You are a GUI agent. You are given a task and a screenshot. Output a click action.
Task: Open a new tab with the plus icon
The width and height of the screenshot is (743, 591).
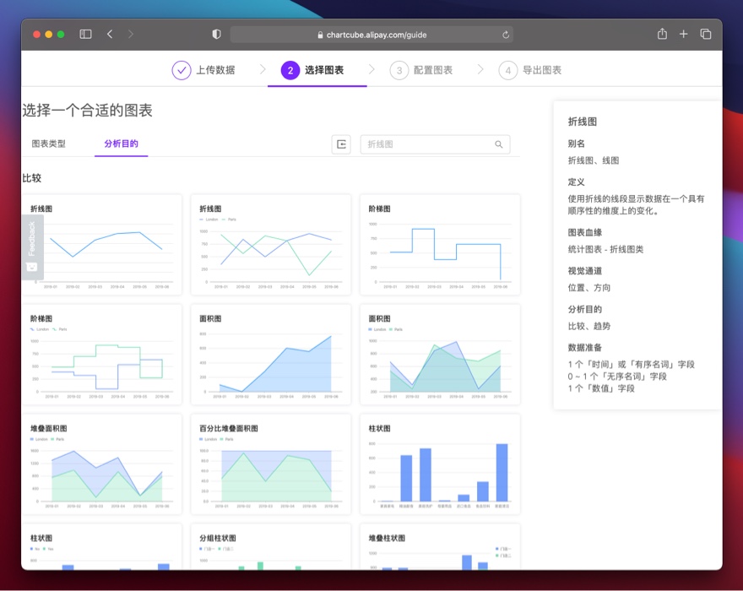tap(684, 35)
